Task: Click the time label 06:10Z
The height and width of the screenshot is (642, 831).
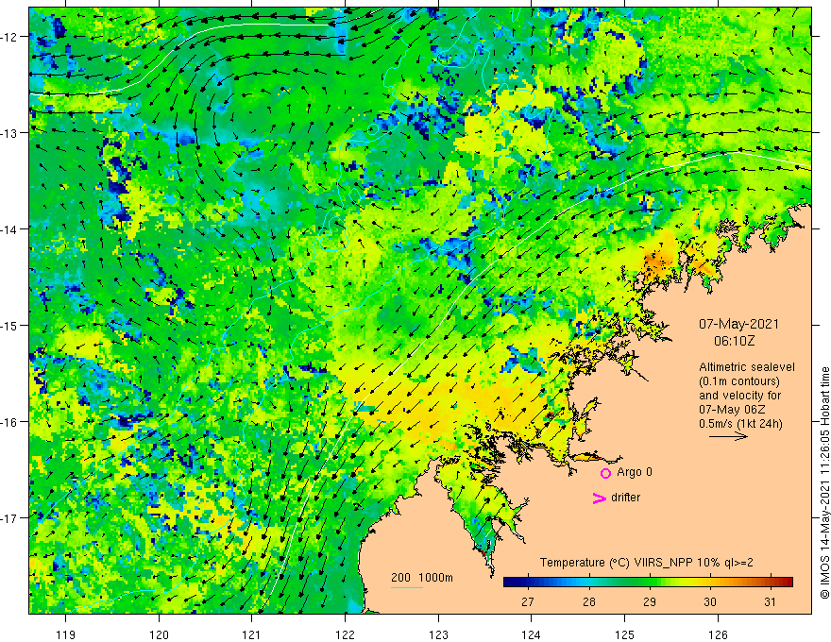Action: point(734,341)
